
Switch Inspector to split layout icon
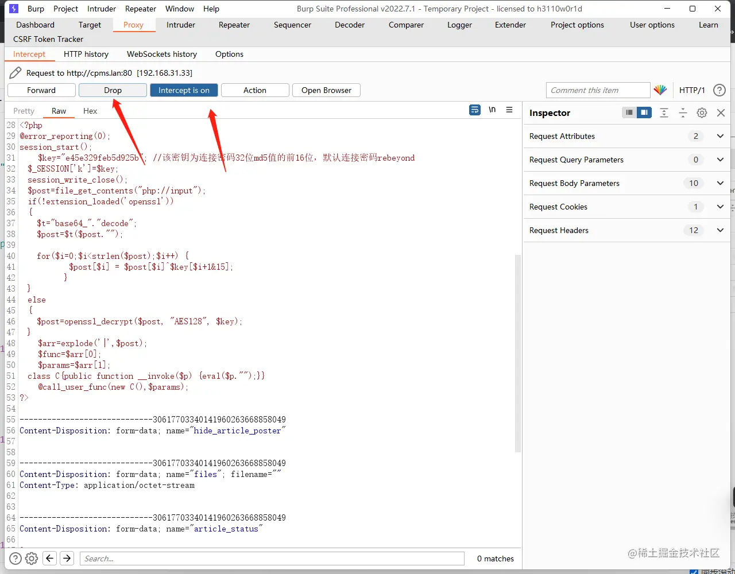coord(644,113)
